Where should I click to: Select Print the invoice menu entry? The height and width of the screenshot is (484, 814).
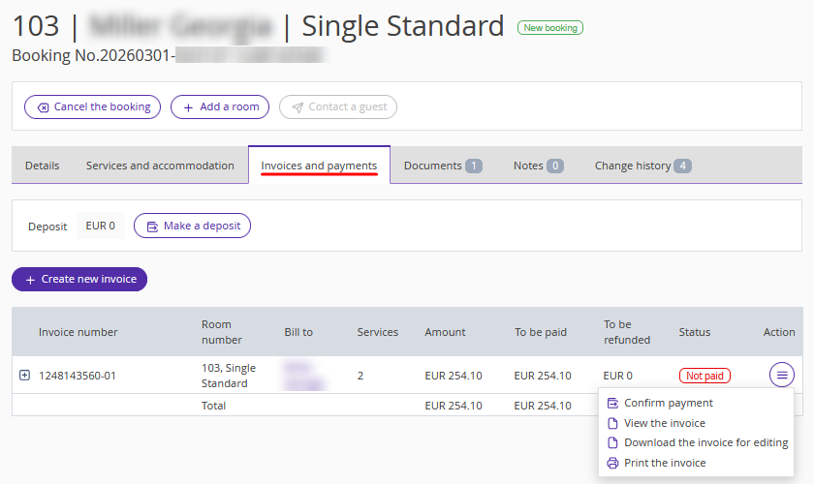[x=665, y=463]
